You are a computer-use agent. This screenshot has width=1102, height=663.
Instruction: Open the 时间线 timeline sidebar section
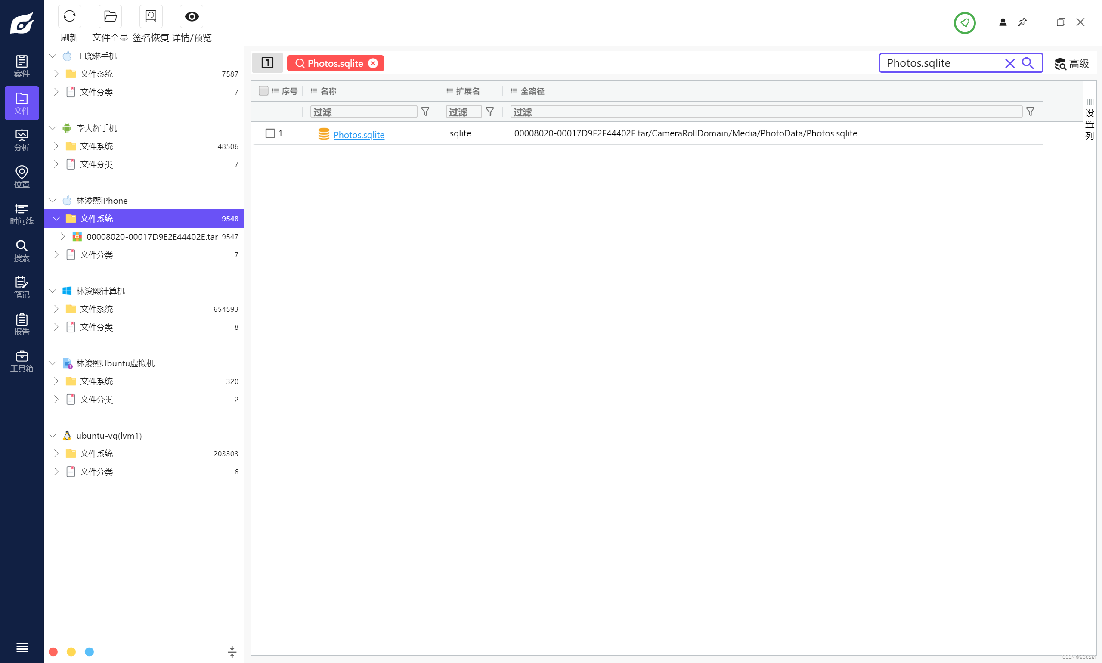point(22,214)
